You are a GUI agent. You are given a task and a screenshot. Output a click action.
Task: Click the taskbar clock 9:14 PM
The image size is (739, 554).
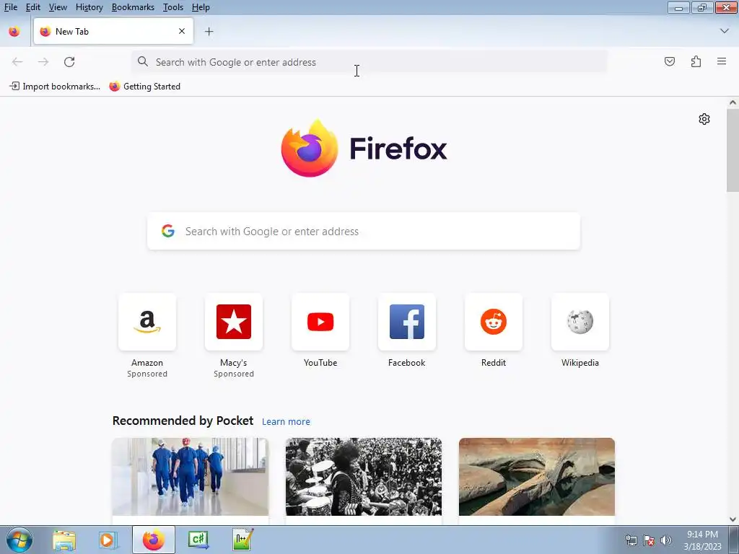pyautogui.click(x=702, y=535)
